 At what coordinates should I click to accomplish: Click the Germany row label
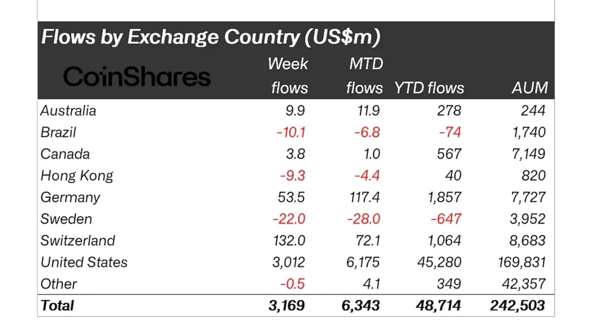point(70,197)
